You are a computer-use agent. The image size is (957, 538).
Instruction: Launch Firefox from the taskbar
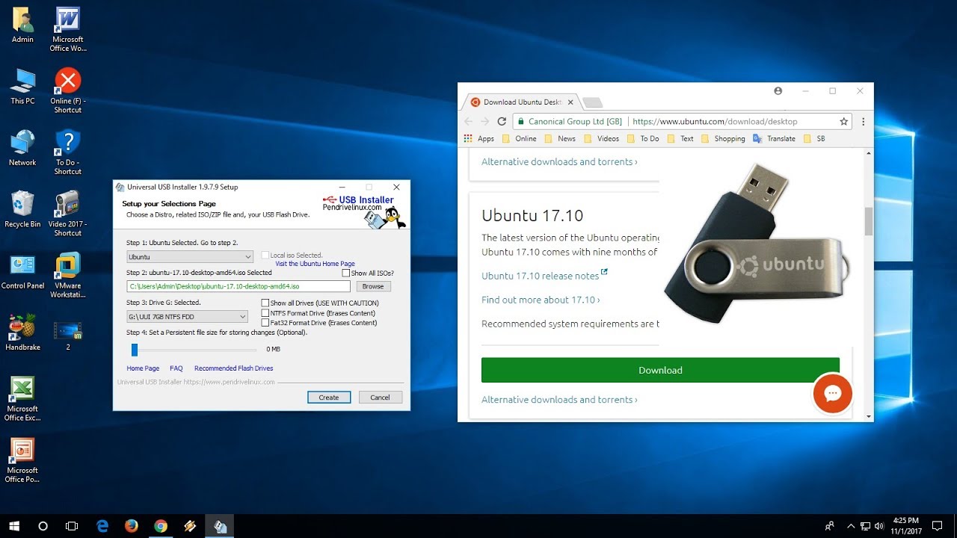[x=132, y=526]
